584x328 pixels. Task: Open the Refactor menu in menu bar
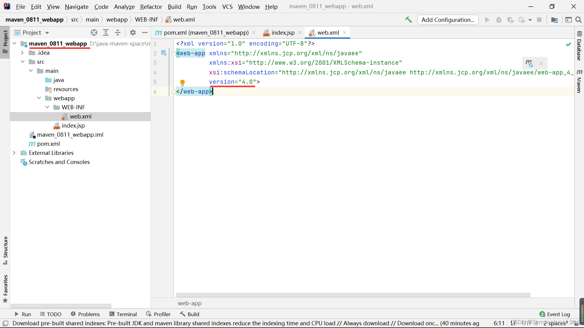(x=151, y=6)
